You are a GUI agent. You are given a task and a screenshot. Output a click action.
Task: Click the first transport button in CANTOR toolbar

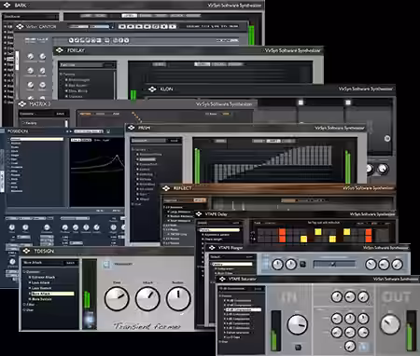click(122, 27)
